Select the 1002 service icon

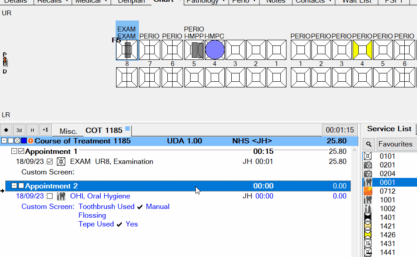click(x=368, y=208)
